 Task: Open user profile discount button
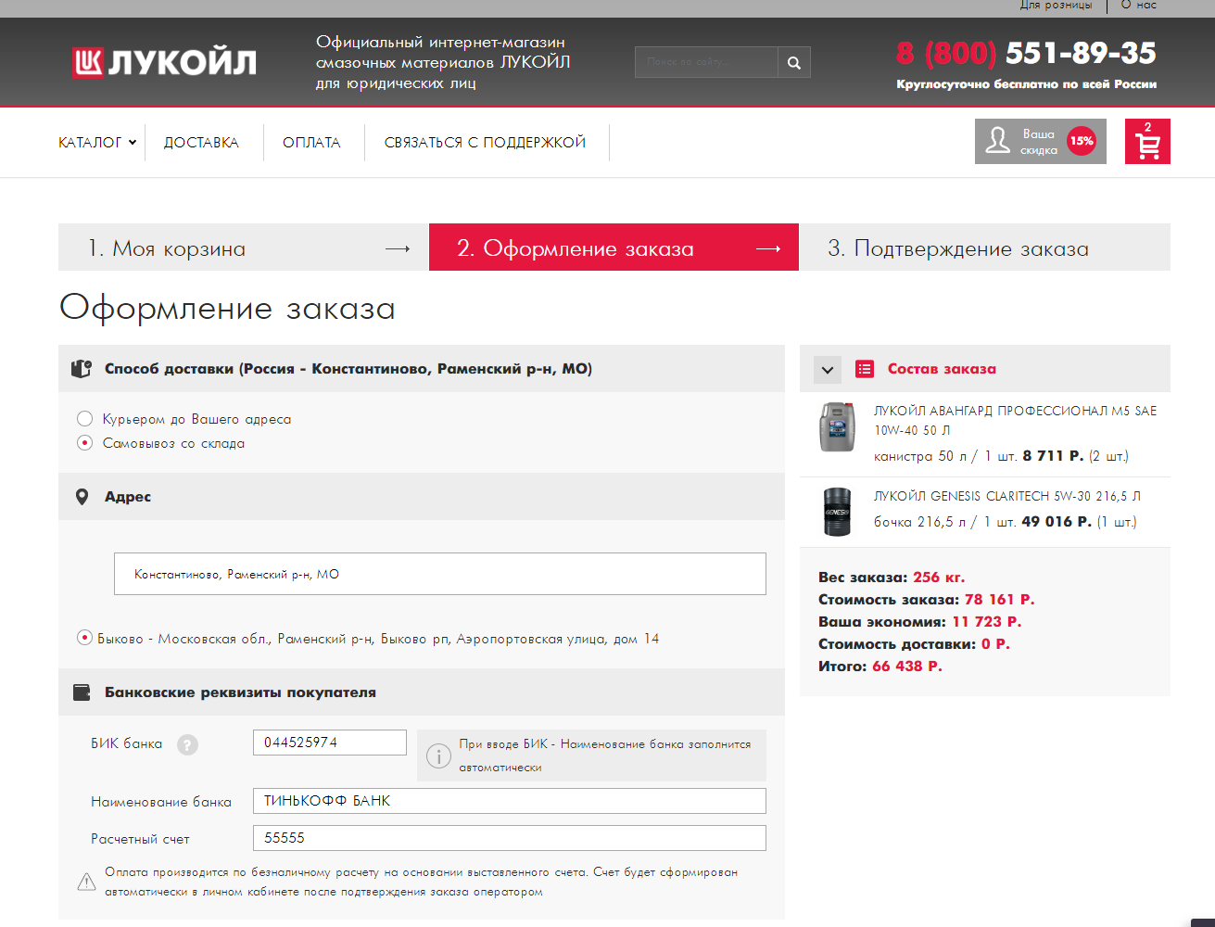tap(1041, 142)
